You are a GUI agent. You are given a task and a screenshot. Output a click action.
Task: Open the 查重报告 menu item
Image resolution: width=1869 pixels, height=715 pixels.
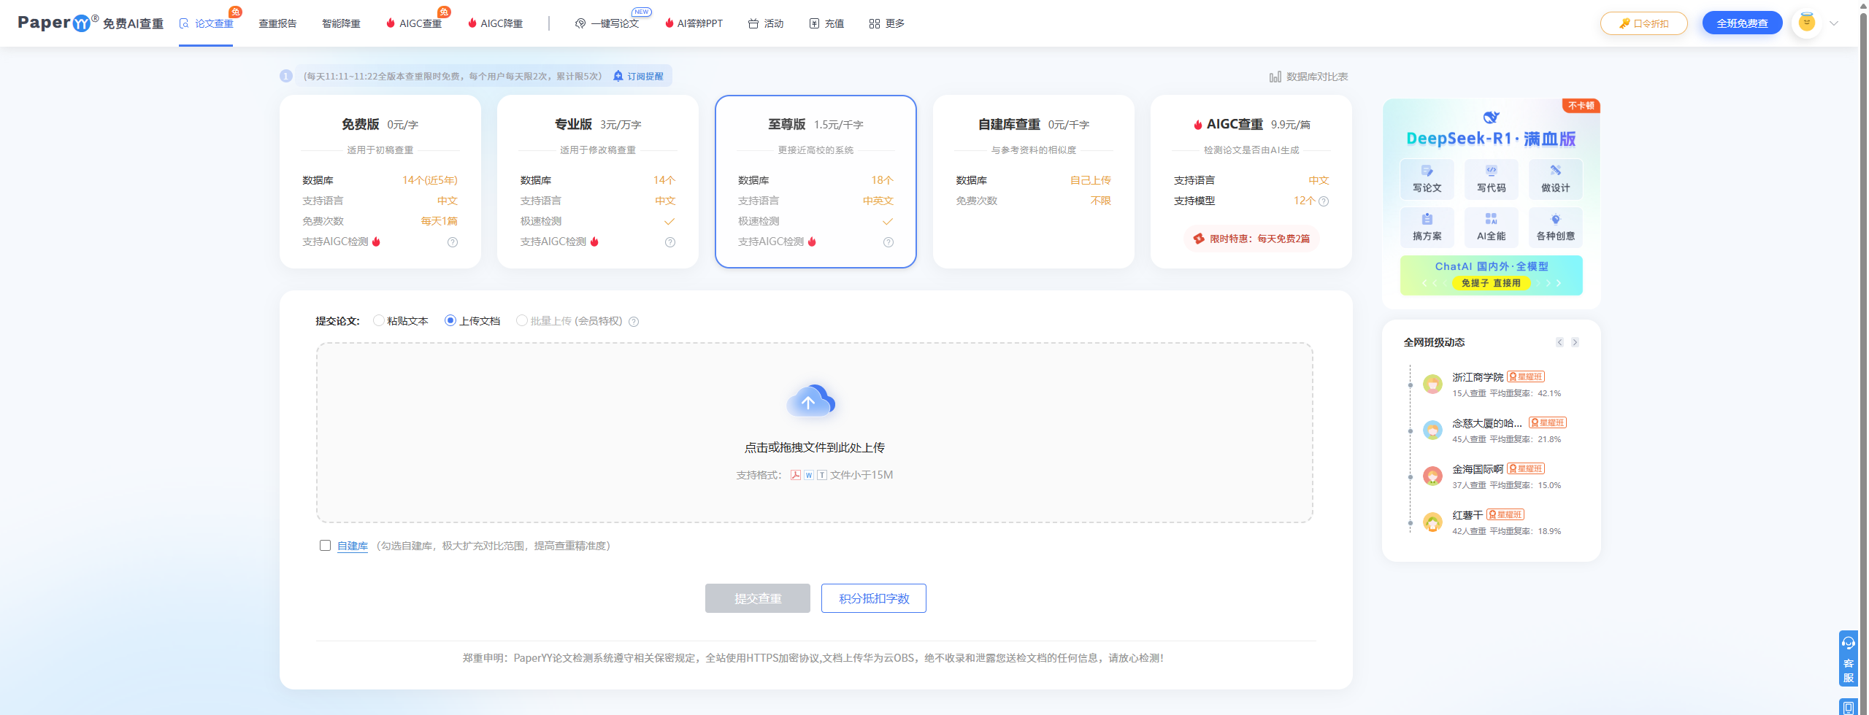(x=277, y=23)
